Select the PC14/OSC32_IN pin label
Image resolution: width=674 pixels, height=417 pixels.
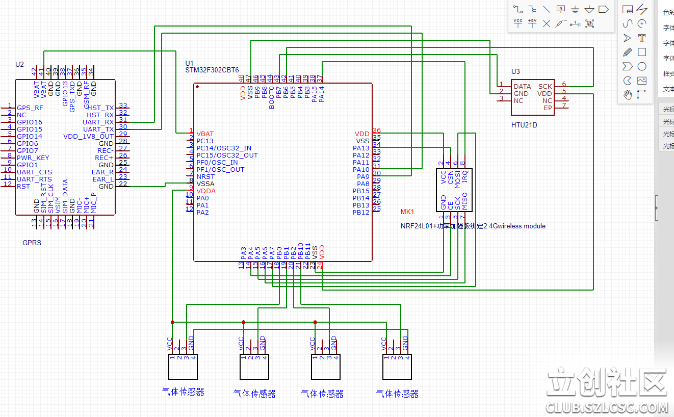tap(224, 148)
